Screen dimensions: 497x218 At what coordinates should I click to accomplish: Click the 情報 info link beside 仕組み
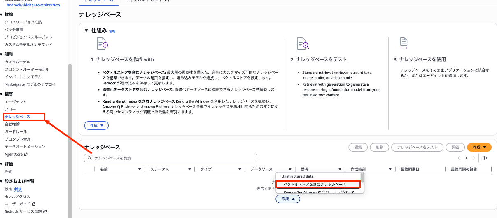click(x=112, y=31)
